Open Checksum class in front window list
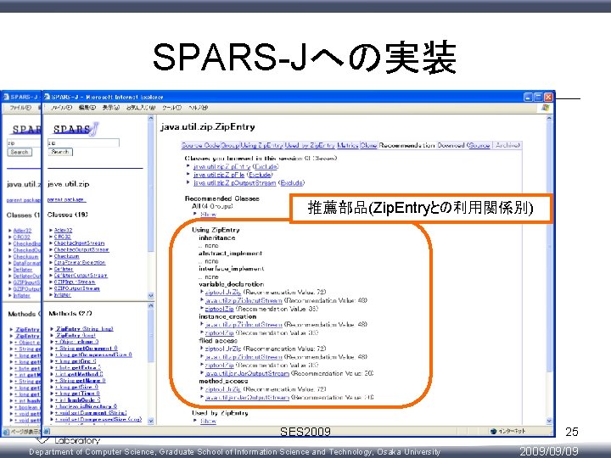This screenshot has height=458, width=611. tap(66, 256)
